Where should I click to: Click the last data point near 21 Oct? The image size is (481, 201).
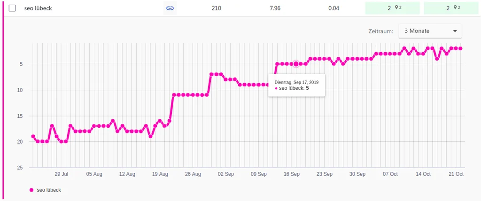pos(460,48)
